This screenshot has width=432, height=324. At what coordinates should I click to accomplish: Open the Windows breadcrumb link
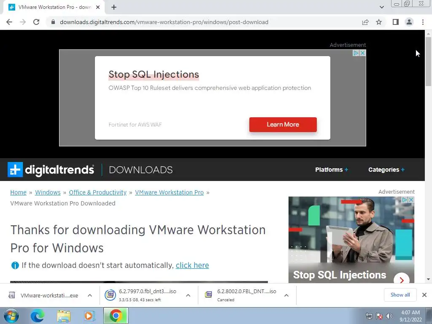[x=48, y=192]
